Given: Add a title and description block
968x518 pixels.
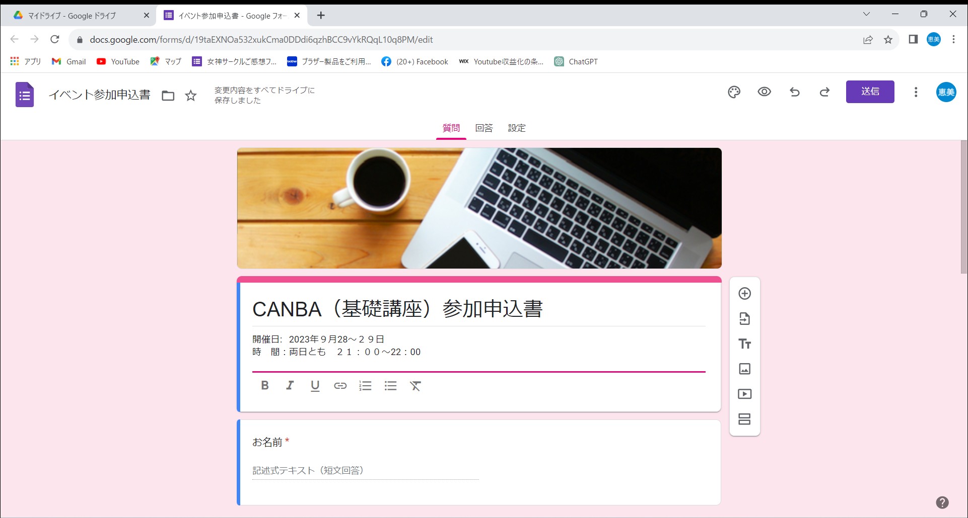Looking at the screenshot, I should pyautogui.click(x=744, y=344).
